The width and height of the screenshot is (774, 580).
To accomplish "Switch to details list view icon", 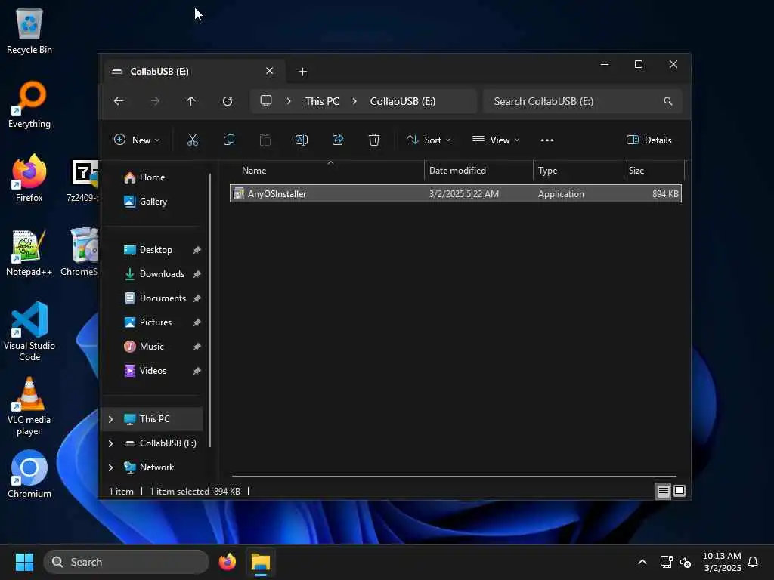I will tap(663, 491).
